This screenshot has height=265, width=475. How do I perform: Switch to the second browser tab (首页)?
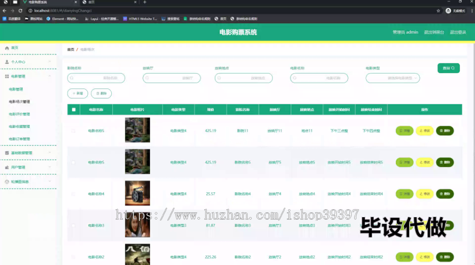click(x=109, y=2)
